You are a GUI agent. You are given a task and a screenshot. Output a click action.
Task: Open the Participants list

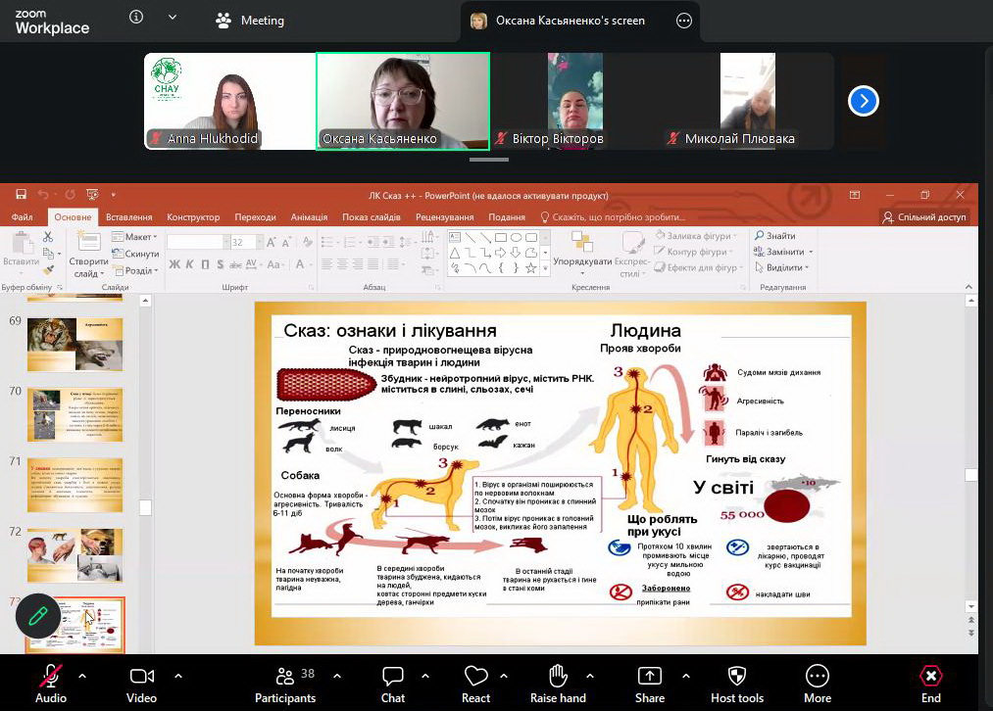285,677
